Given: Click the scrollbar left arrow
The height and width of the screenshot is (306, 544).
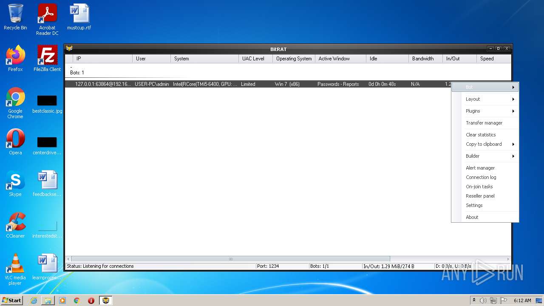Looking at the screenshot, I should pos(68,259).
